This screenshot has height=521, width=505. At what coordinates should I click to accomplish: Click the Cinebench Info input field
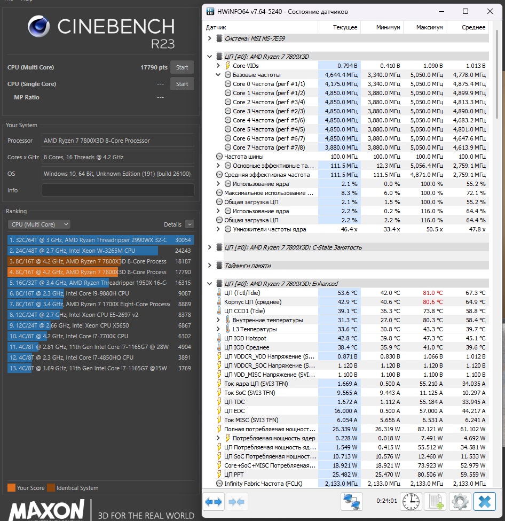pyautogui.click(x=118, y=190)
